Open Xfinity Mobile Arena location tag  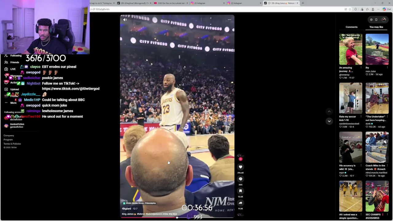139,203
